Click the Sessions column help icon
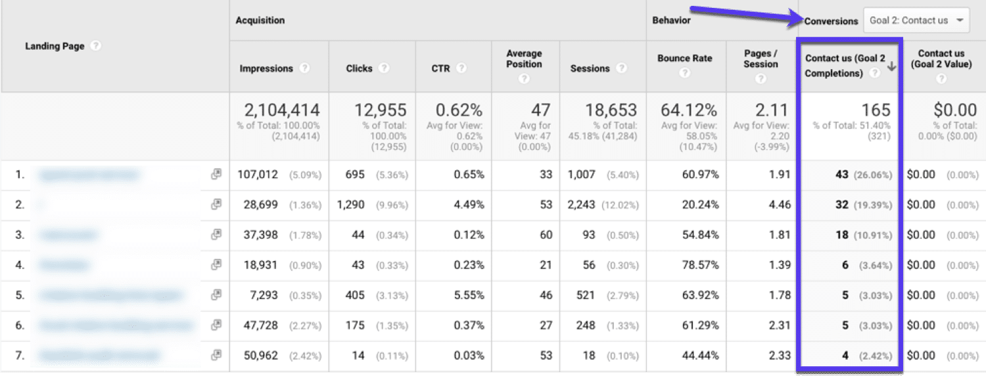Image resolution: width=986 pixels, height=378 pixels. pyautogui.click(x=621, y=68)
